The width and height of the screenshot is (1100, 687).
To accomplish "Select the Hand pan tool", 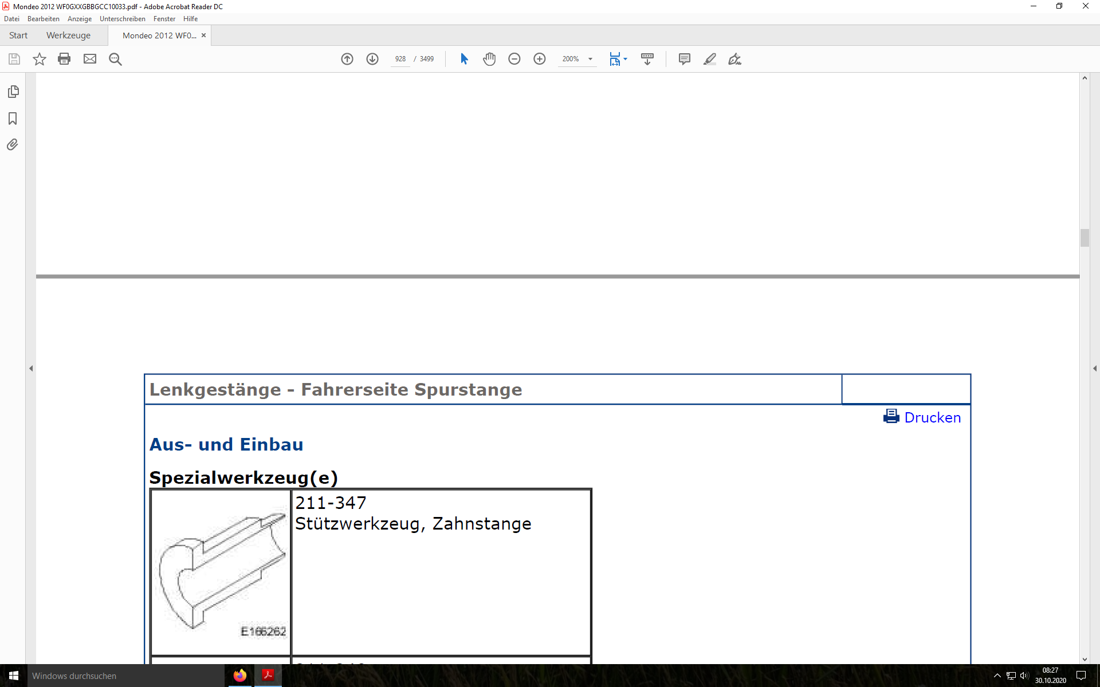I will tap(489, 59).
